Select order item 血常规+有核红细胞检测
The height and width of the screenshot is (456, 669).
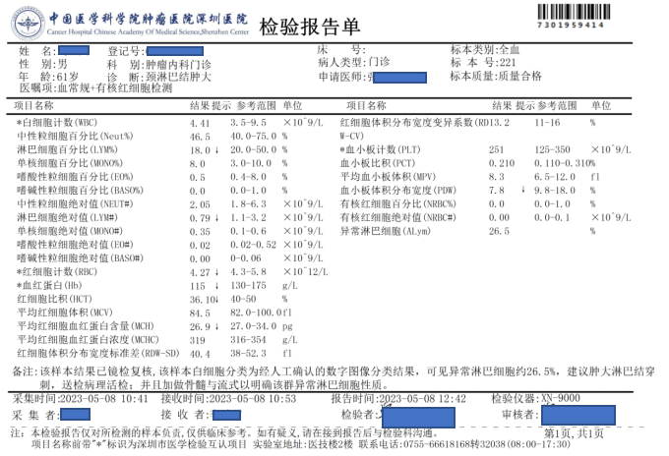pyautogui.click(x=115, y=88)
